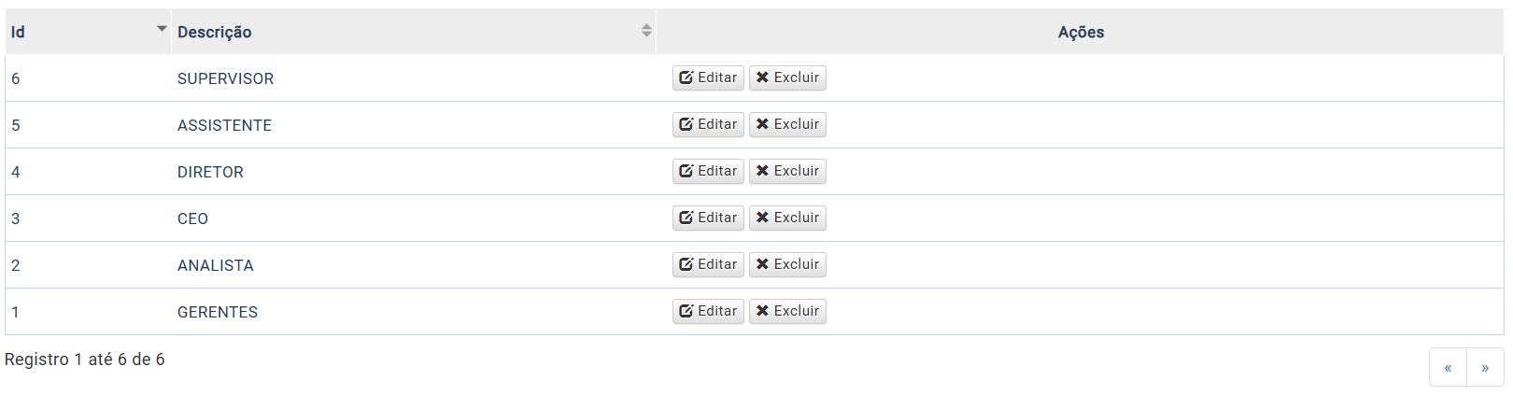Screen dimensions: 1513x395
Task: Click the edit pencil icon for ANALISTA
Action: pyautogui.click(x=686, y=264)
